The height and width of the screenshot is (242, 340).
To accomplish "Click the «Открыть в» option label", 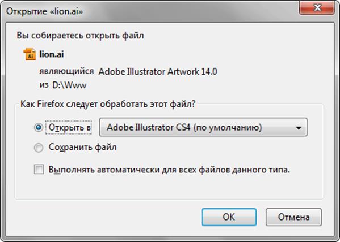I will coord(70,127).
